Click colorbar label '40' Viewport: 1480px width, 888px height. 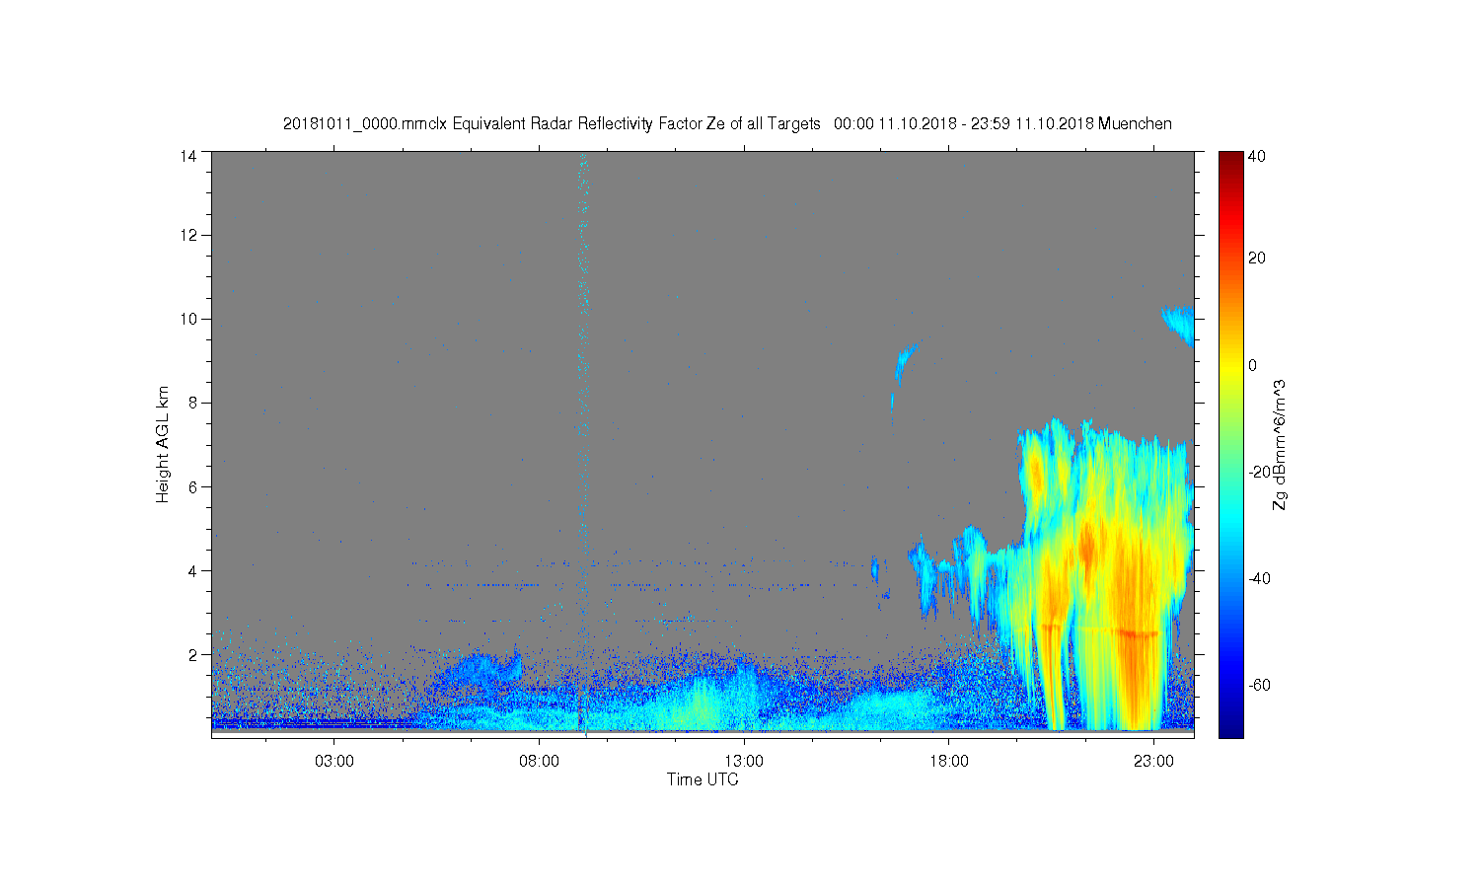point(1256,156)
